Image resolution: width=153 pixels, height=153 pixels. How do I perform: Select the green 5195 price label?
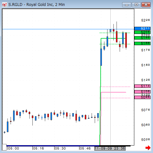(x=142, y=38)
